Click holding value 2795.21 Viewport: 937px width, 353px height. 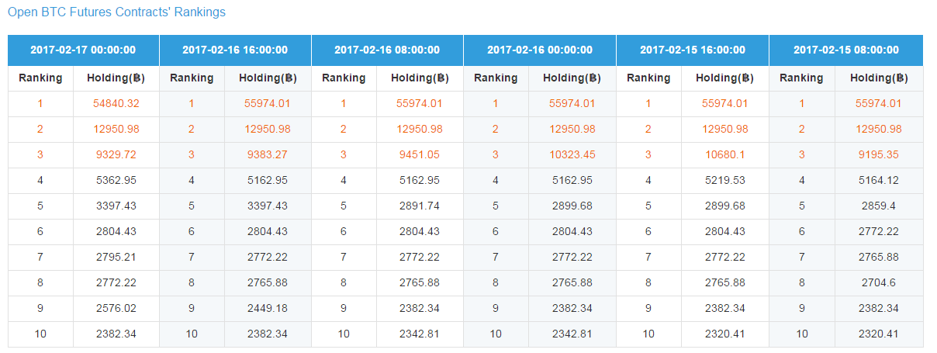tap(116, 258)
